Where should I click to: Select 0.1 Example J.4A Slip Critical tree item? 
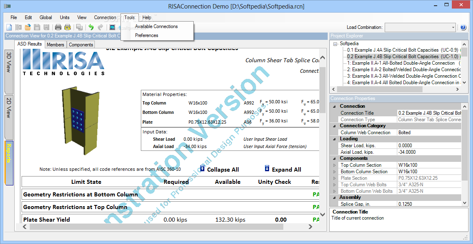[x=403, y=50]
